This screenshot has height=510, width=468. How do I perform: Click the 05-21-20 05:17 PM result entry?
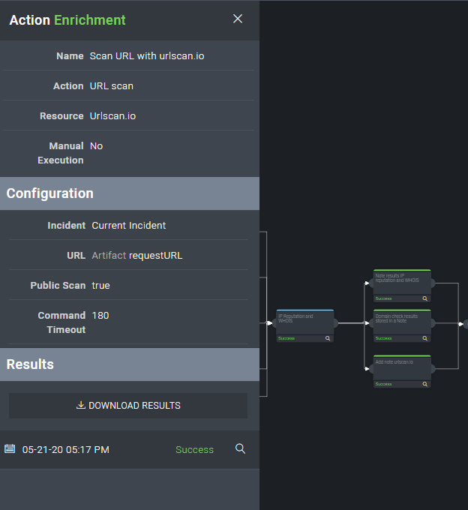click(x=66, y=450)
